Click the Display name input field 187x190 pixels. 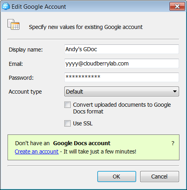(x=121, y=49)
